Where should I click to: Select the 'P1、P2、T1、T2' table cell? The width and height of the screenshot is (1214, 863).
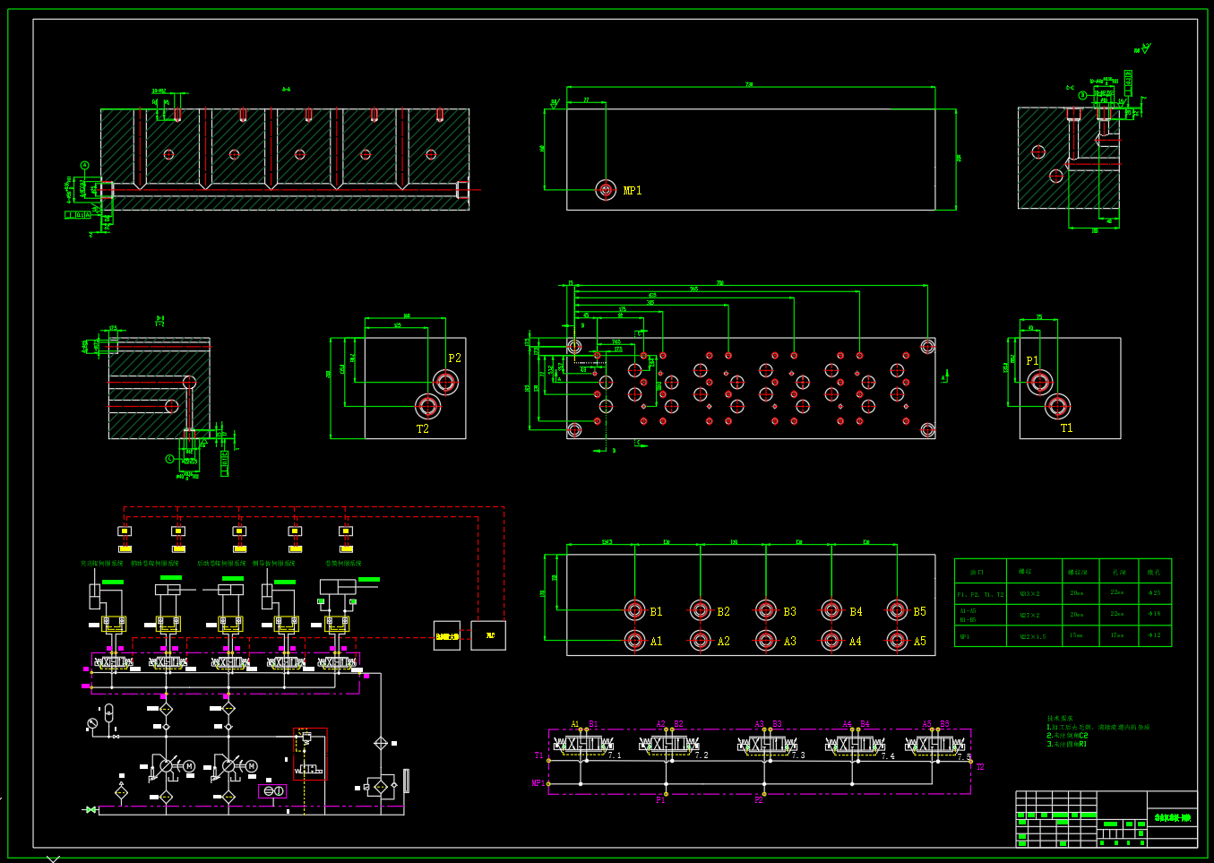click(x=980, y=593)
